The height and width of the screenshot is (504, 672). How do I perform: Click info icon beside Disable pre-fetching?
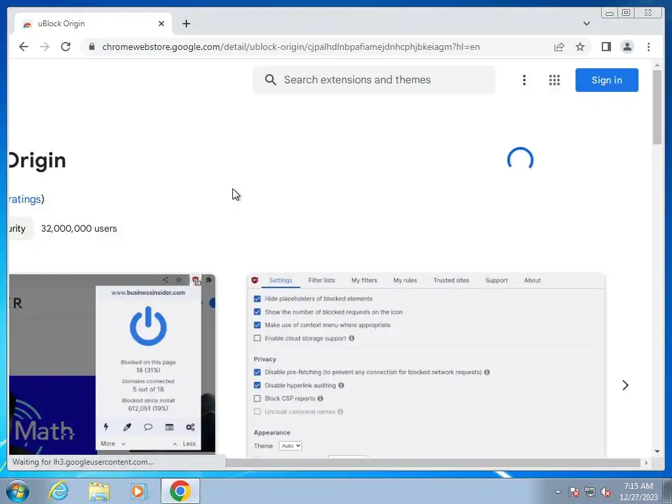(x=487, y=372)
